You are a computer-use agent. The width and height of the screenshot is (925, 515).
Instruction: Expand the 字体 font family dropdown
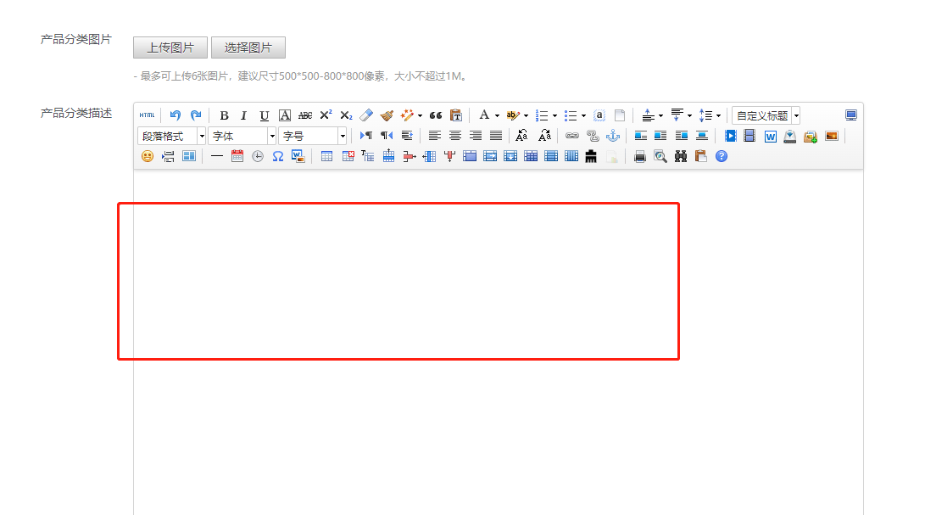point(242,136)
